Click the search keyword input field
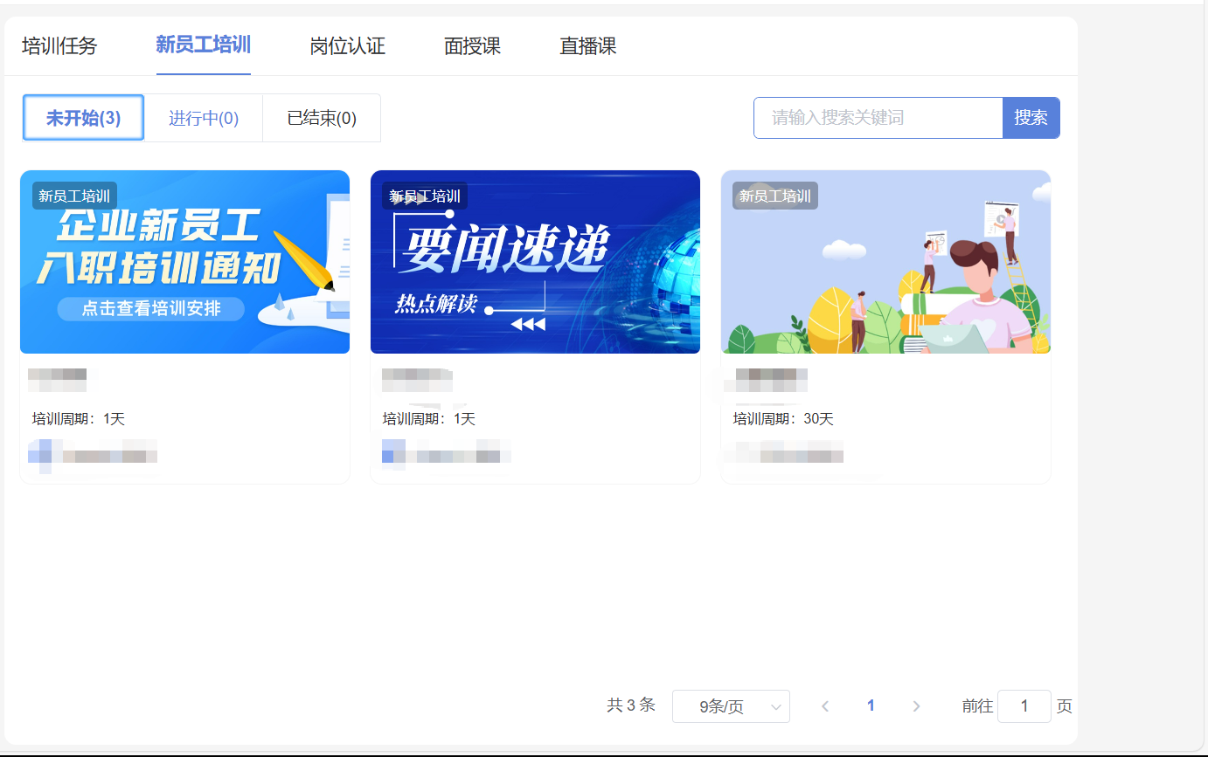 [x=878, y=118]
